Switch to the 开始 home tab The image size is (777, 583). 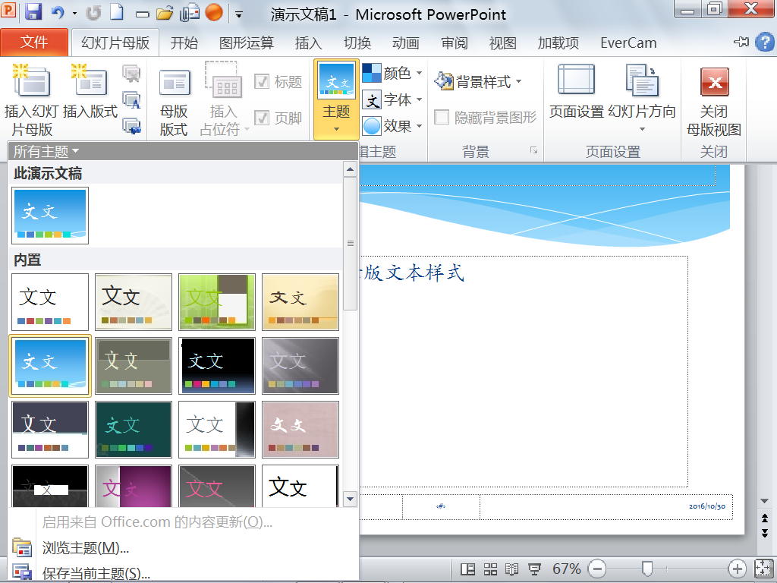[184, 43]
